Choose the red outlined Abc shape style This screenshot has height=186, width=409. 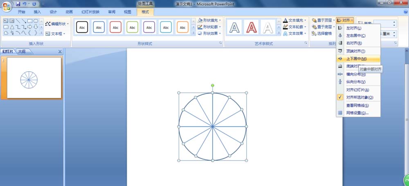pyautogui.click(x=116, y=27)
